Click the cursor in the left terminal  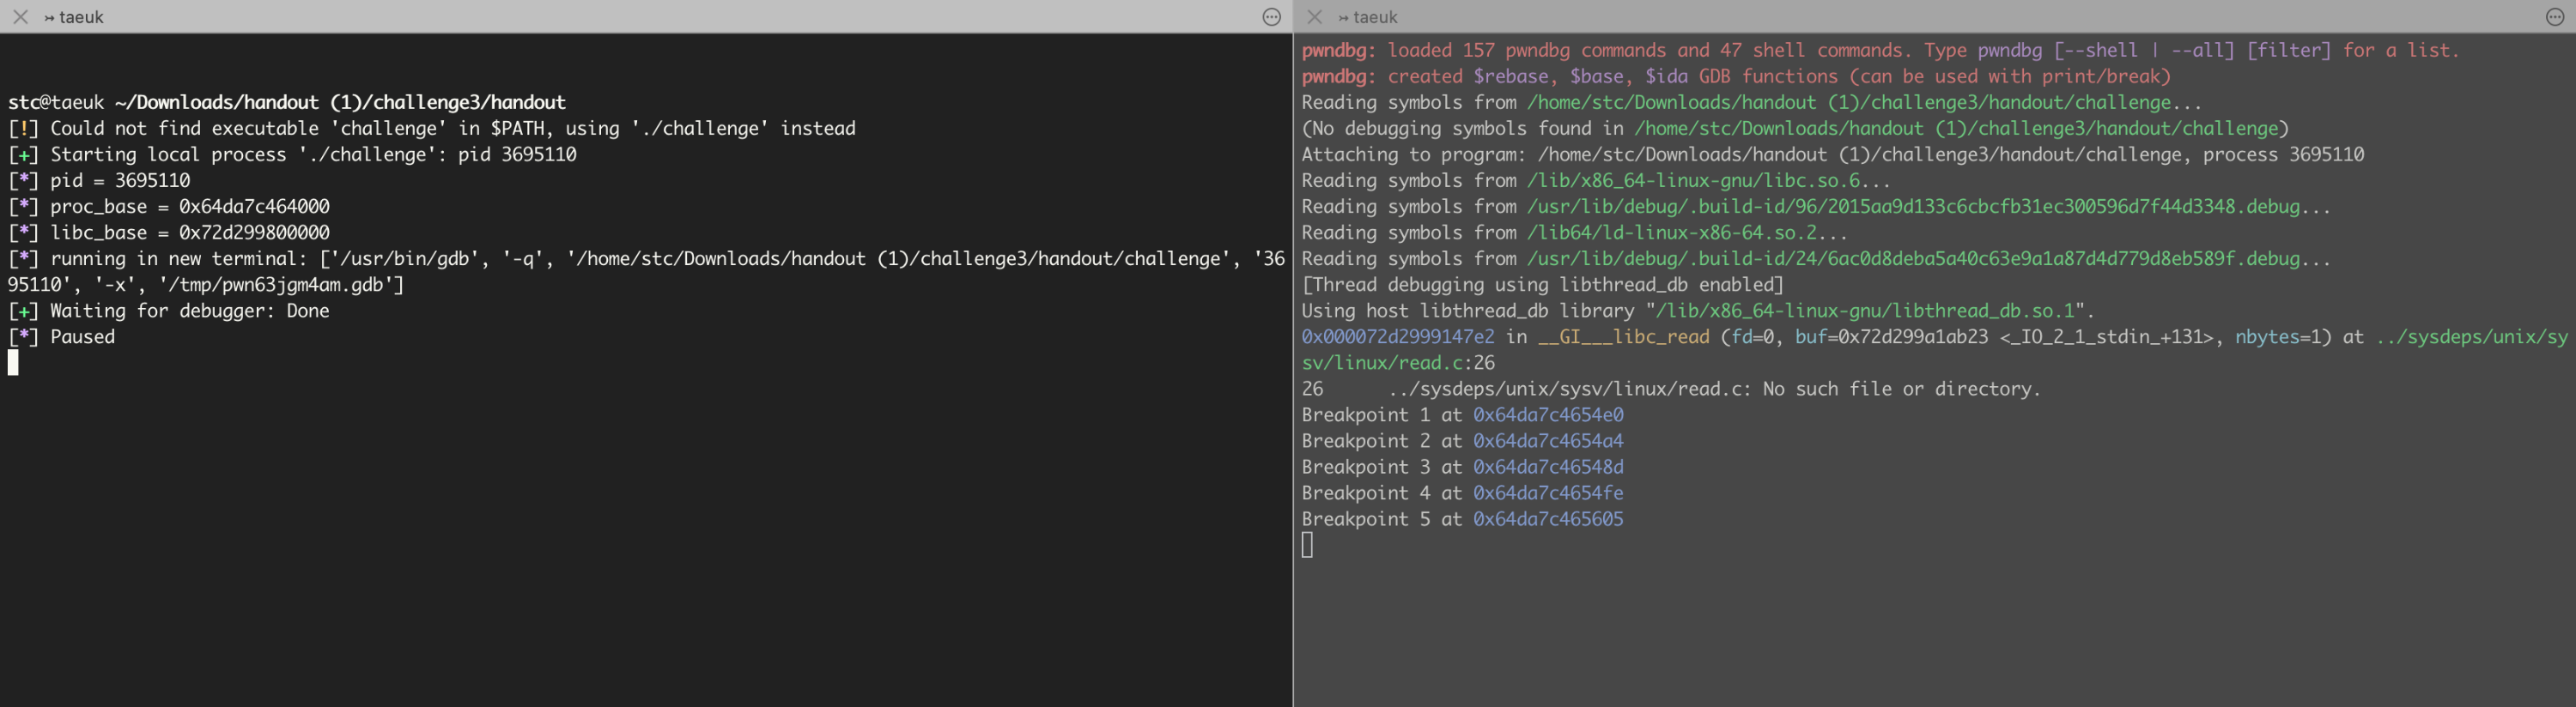click(x=13, y=362)
